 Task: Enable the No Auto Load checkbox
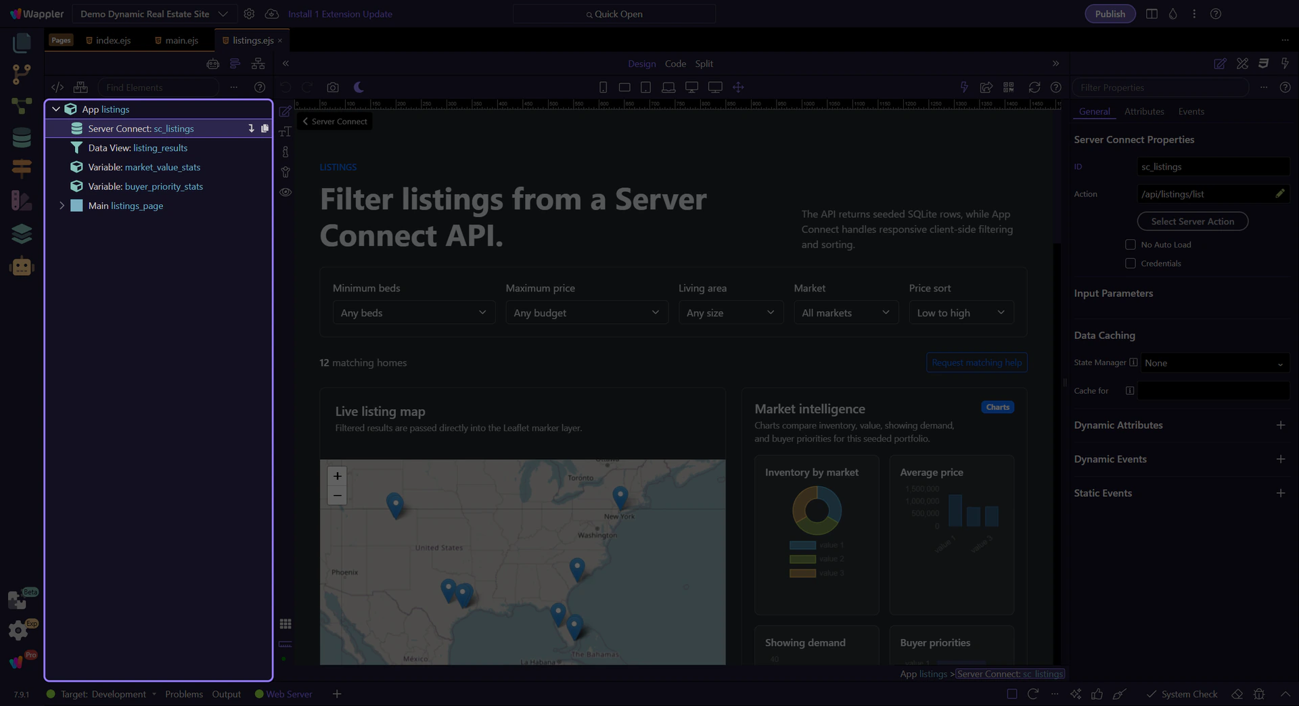click(x=1130, y=245)
